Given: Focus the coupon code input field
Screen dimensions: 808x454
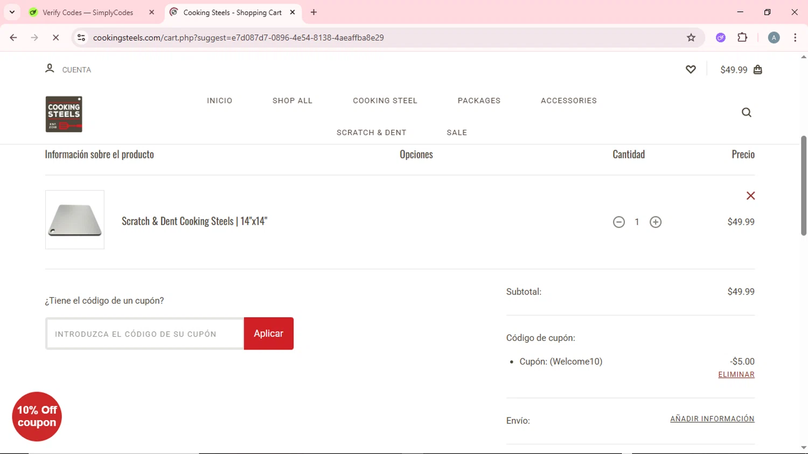Looking at the screenshot, I should point(145,334).
